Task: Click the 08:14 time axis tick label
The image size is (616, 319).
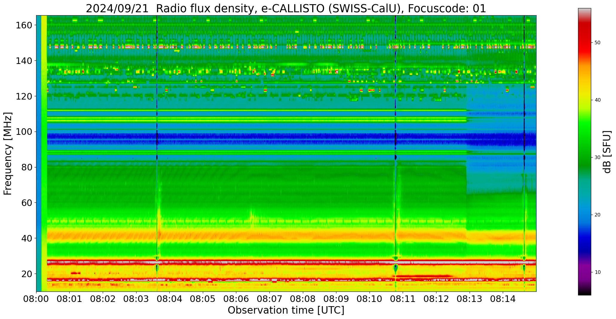Action: [503, 299]
